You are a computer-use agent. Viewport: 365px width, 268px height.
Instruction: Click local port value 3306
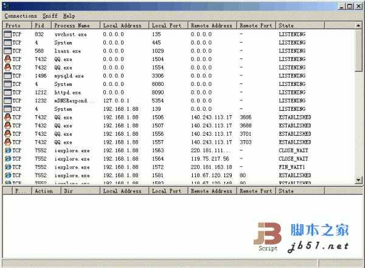click(x=158, y=76)
